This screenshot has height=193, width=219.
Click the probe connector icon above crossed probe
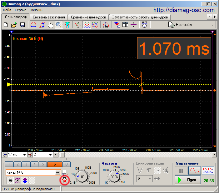[65, 172]
